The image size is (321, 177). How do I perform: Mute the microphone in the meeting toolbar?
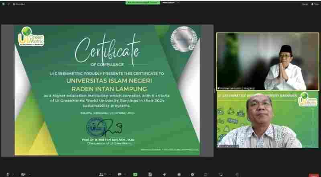click(8, 174)
